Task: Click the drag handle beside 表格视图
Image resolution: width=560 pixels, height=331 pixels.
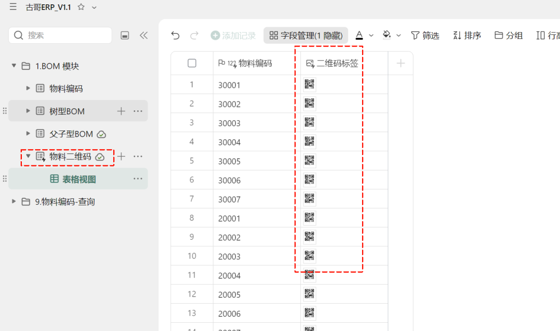Action: coord(4,179)
